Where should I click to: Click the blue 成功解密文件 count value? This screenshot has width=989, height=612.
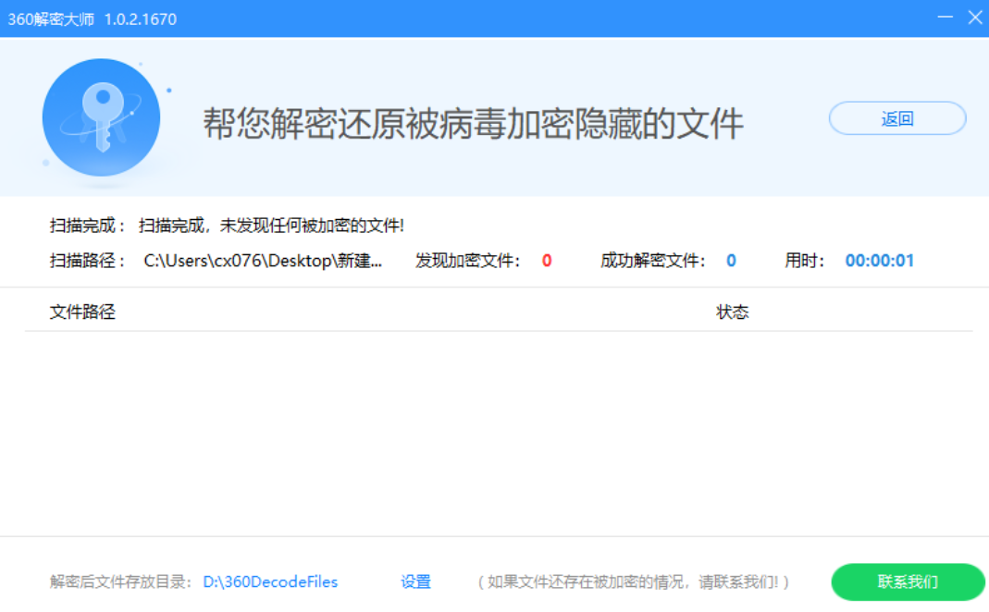pos(731,261)
